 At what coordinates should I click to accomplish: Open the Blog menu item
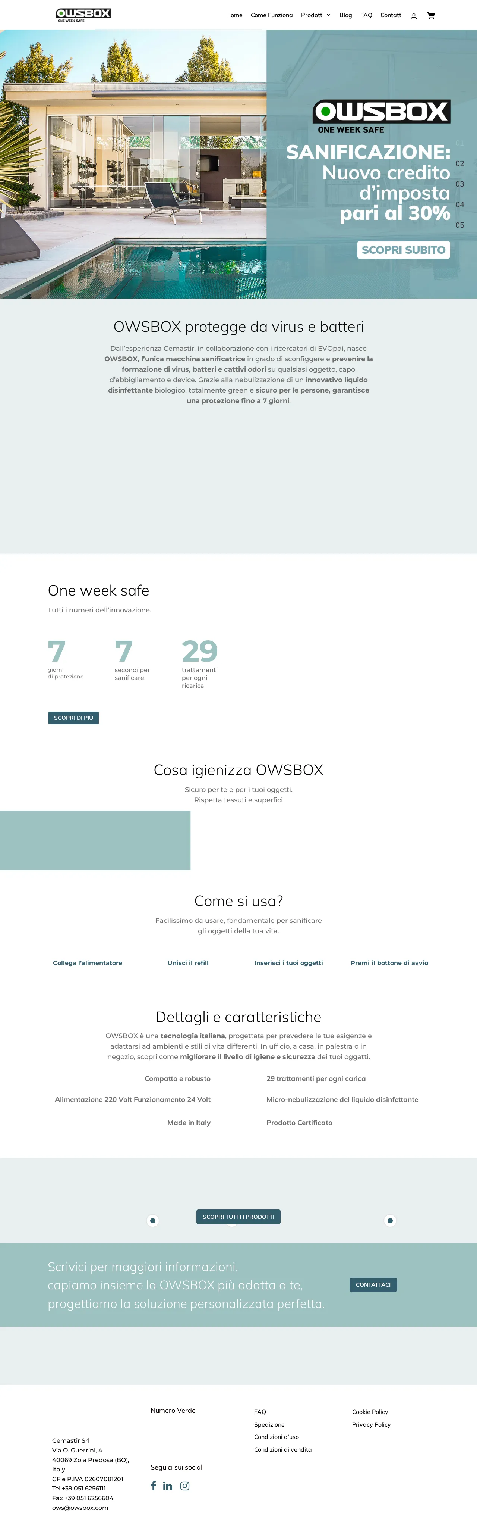click(346, 15)
